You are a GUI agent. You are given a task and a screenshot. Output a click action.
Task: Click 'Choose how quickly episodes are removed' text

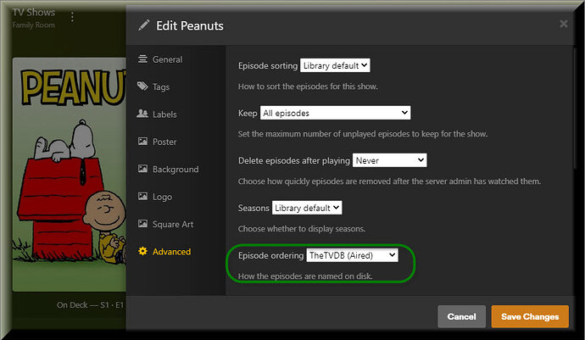coord(389,181)
